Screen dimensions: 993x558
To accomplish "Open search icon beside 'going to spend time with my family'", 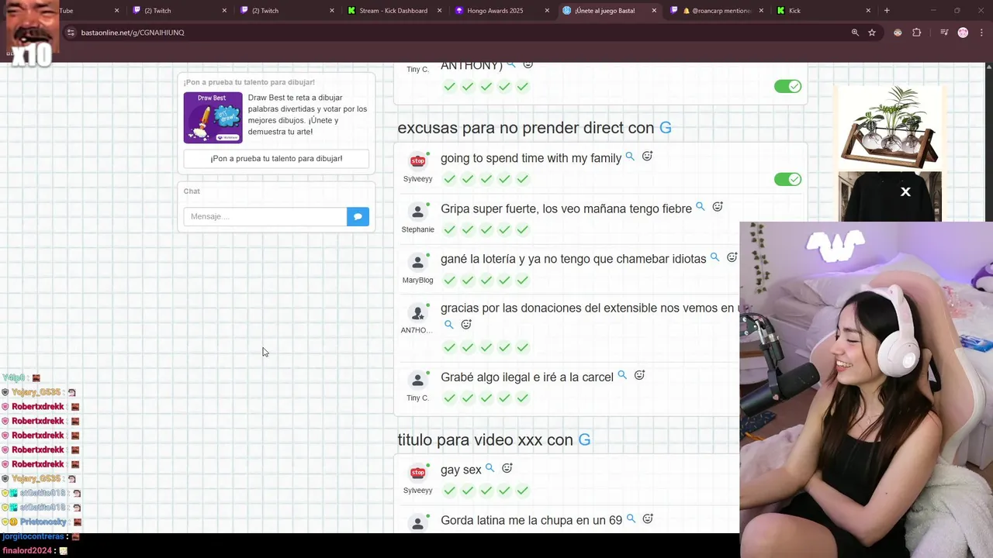I will pos(630,157).
